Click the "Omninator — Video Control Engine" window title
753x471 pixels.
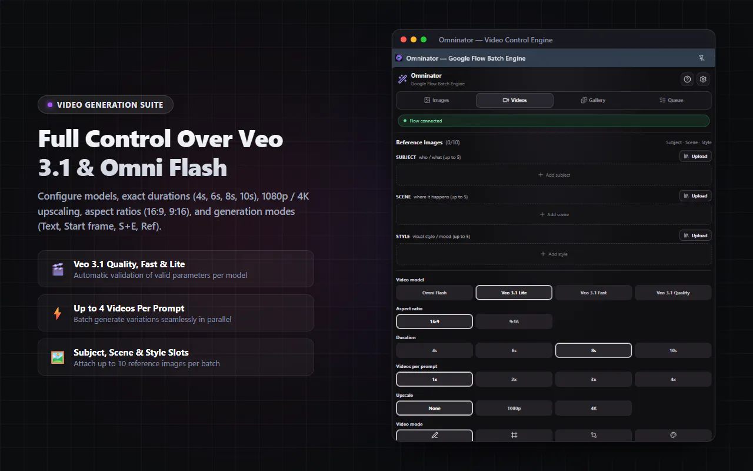(496, 40)
